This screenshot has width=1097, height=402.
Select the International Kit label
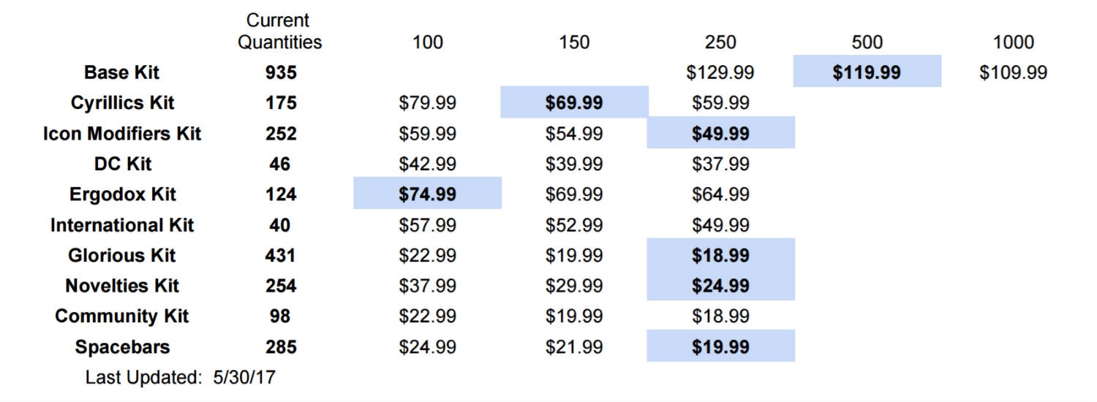pos(122,224)
